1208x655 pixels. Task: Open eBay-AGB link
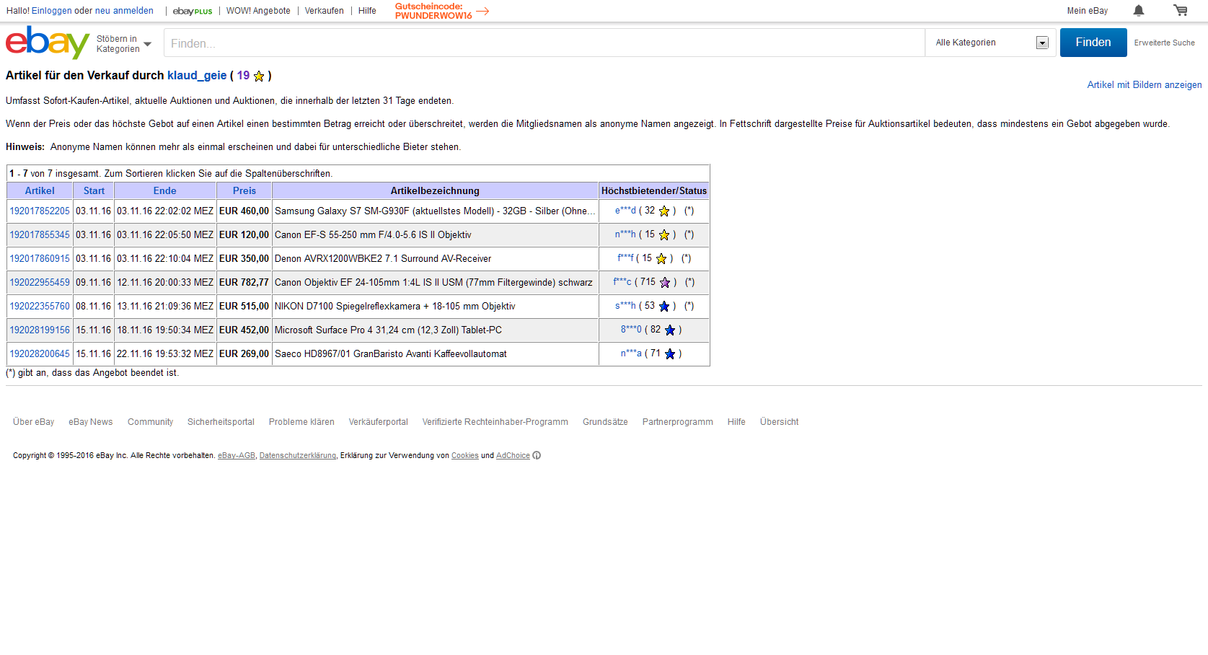click(237, 456)
